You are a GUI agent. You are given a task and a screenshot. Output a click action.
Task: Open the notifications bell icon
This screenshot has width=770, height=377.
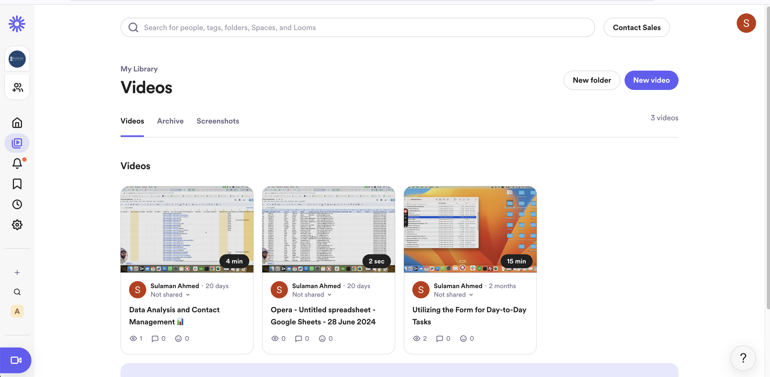[17, 163]
